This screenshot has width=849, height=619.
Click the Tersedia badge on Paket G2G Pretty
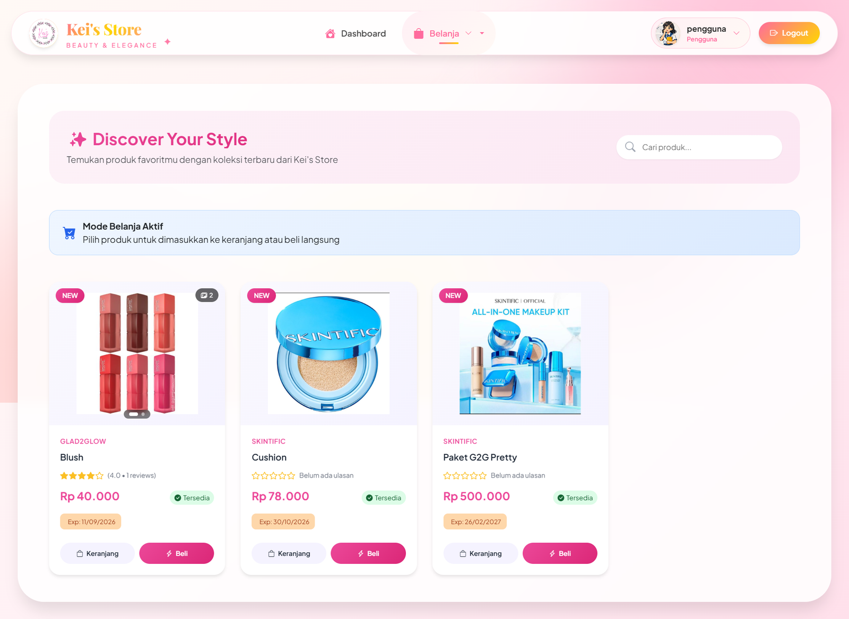pos(575,498)
